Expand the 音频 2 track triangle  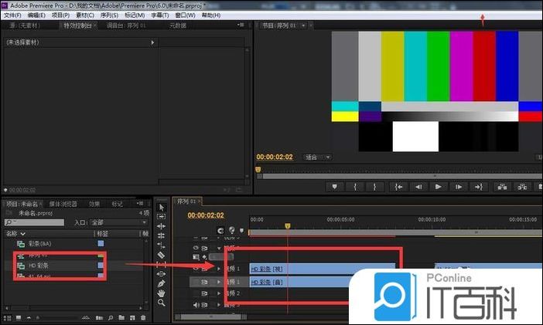point(219,293)
